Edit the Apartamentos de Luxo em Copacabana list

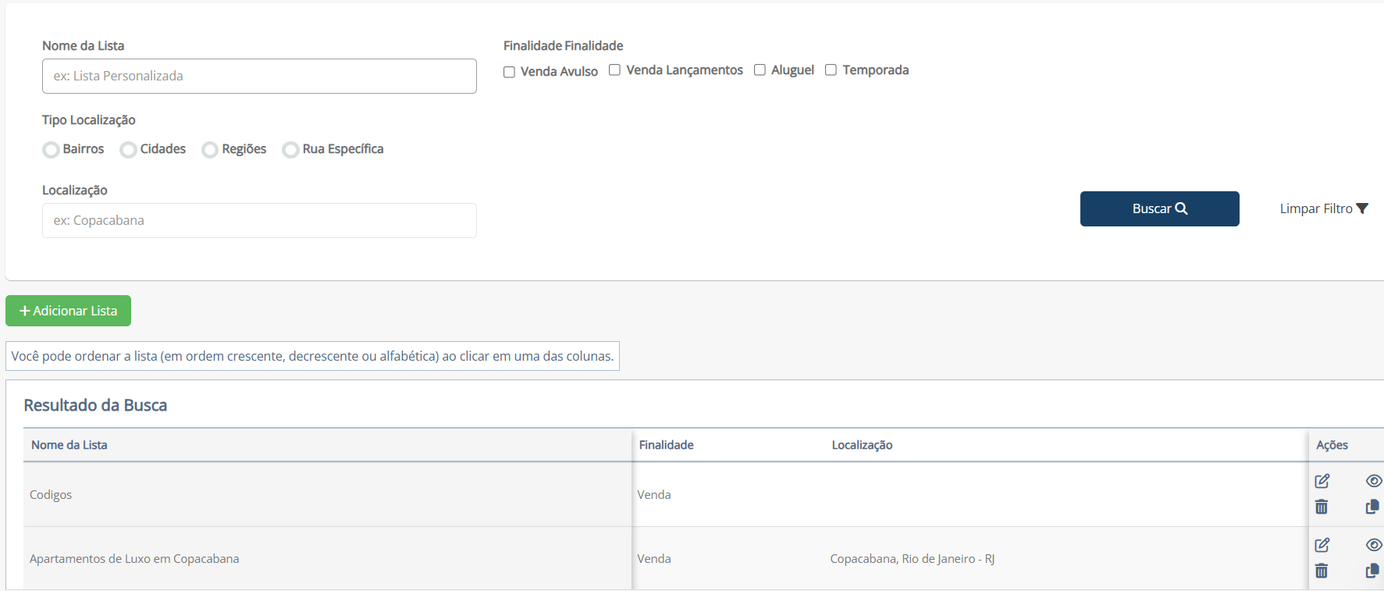1322,545
